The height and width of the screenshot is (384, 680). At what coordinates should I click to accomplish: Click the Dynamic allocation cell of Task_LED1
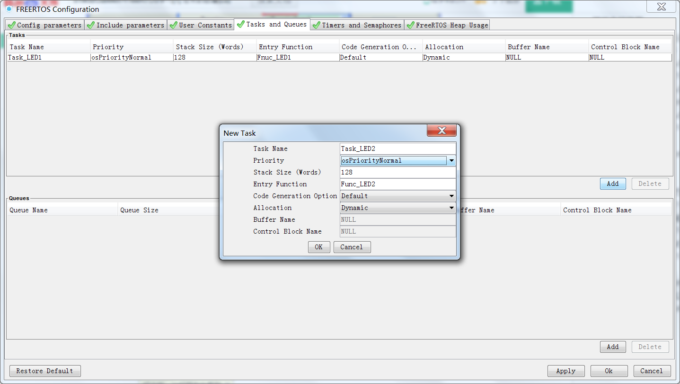tap(464, 57)
